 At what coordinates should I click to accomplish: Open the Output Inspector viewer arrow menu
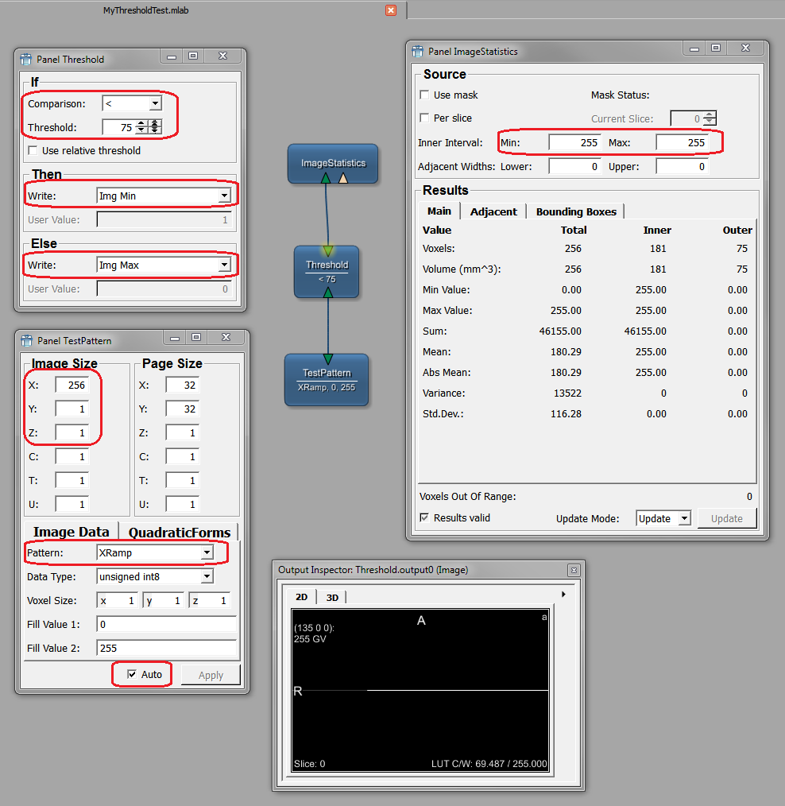(x=563, y=594)
